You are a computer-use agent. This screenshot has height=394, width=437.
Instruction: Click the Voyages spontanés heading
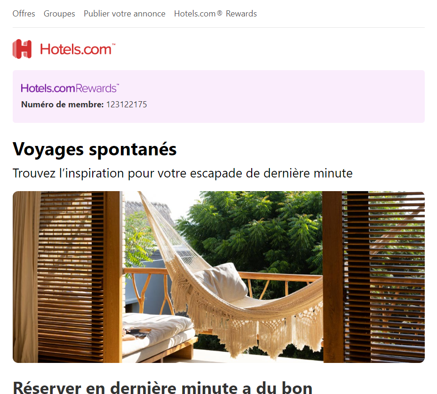coord(95,149)
